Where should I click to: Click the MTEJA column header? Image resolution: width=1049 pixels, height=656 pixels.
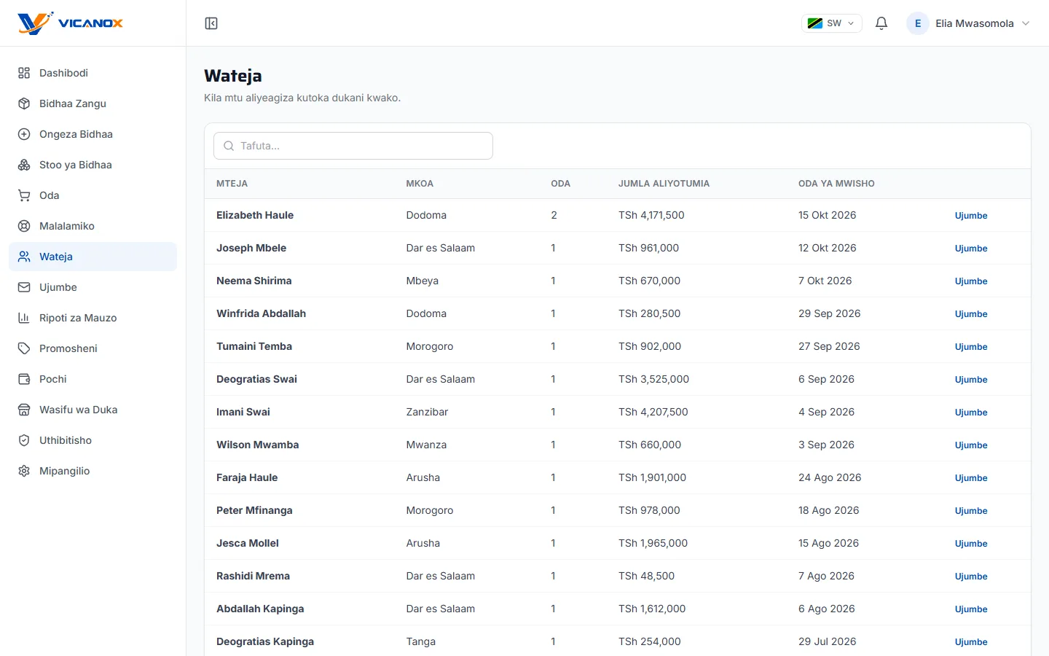(x=232, y=184)
